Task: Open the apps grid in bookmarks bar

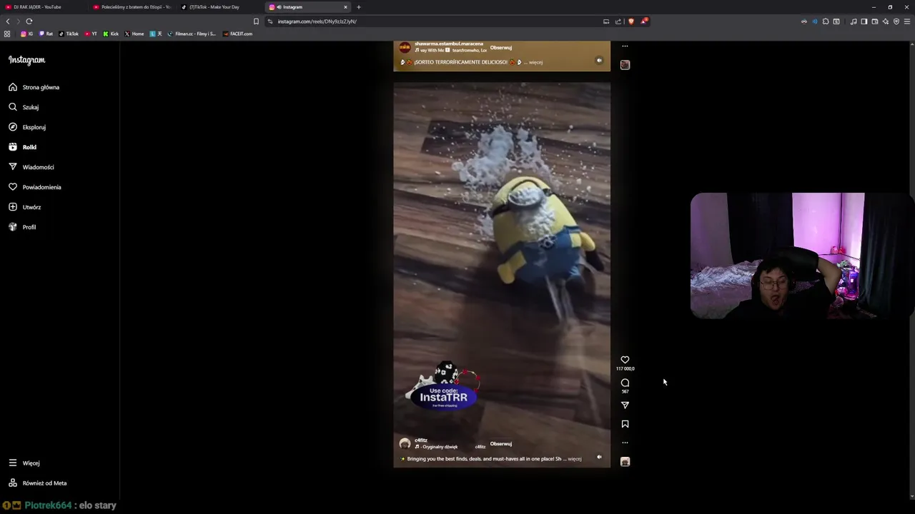Action: tap(7, 34)
